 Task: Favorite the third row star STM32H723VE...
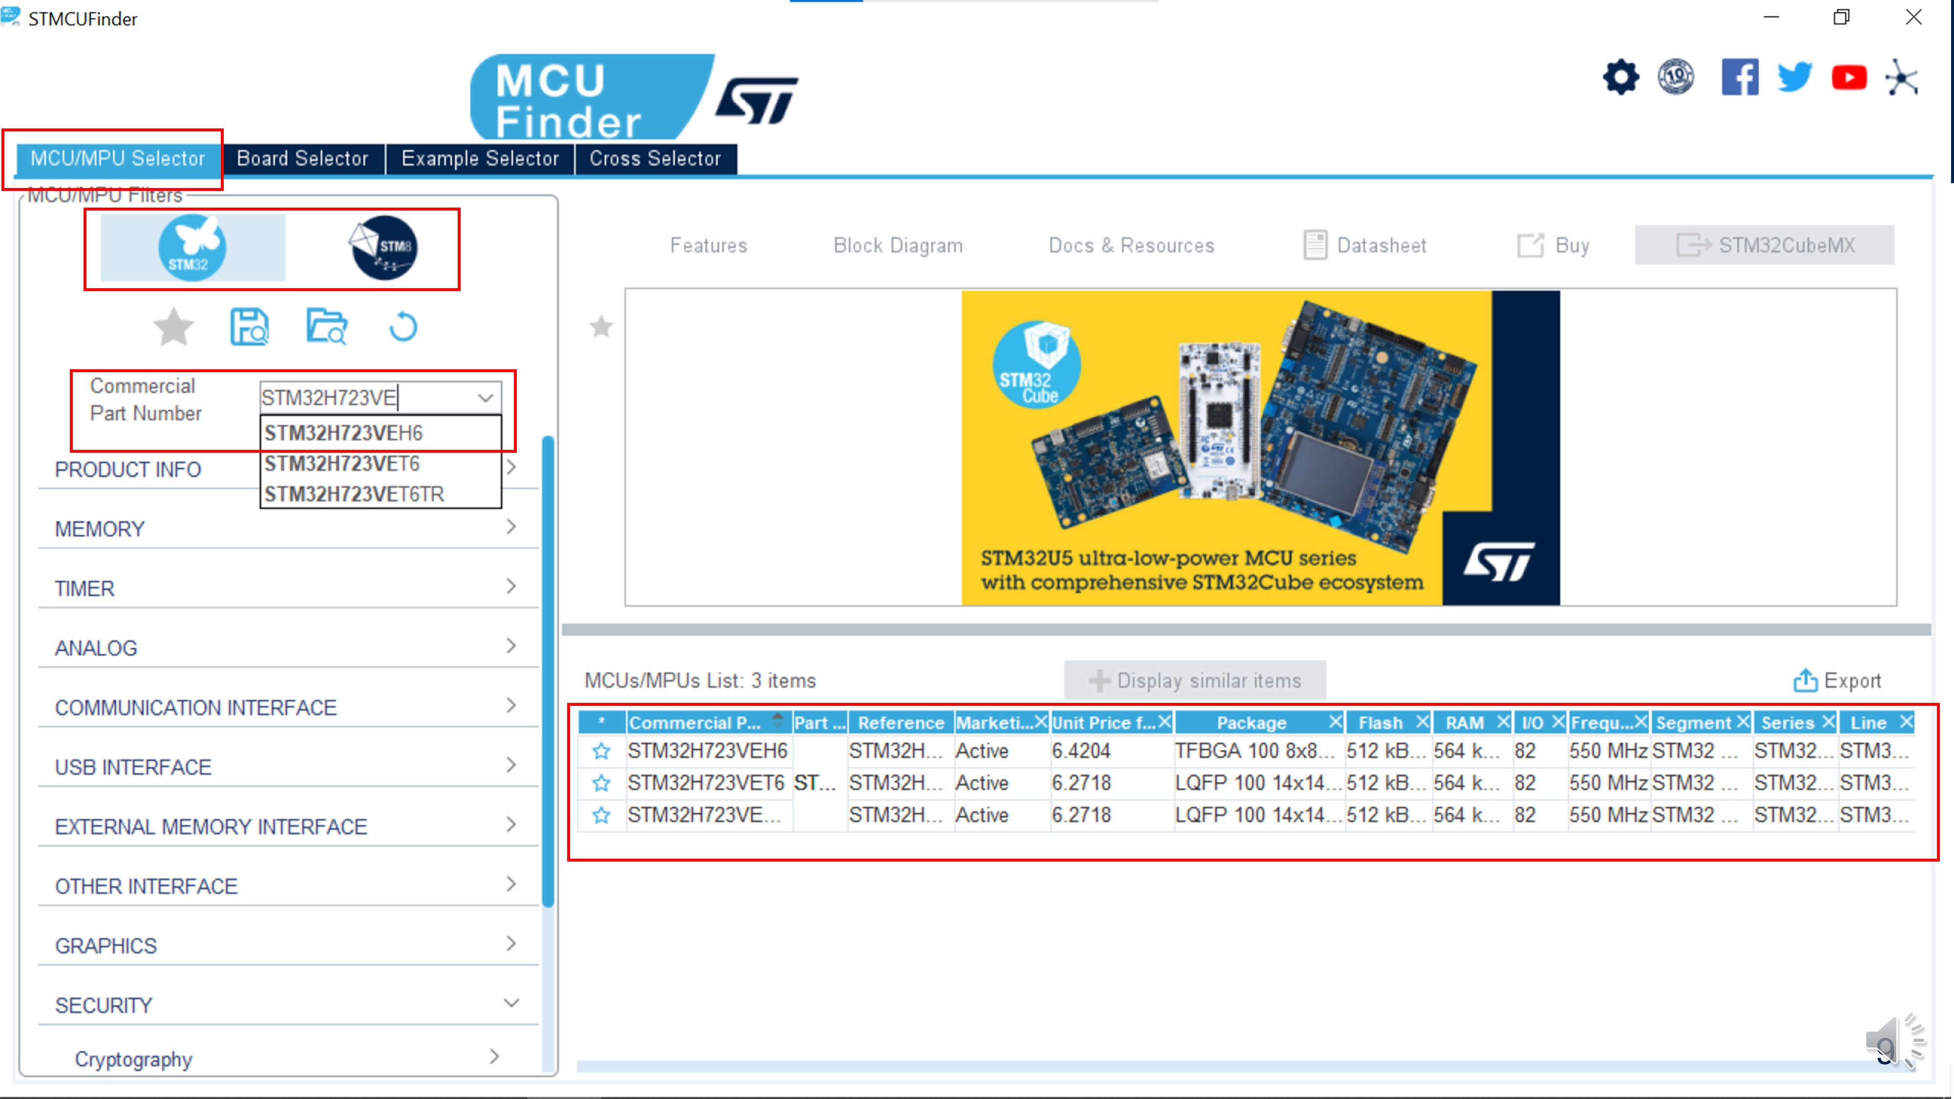coord(601,815)
